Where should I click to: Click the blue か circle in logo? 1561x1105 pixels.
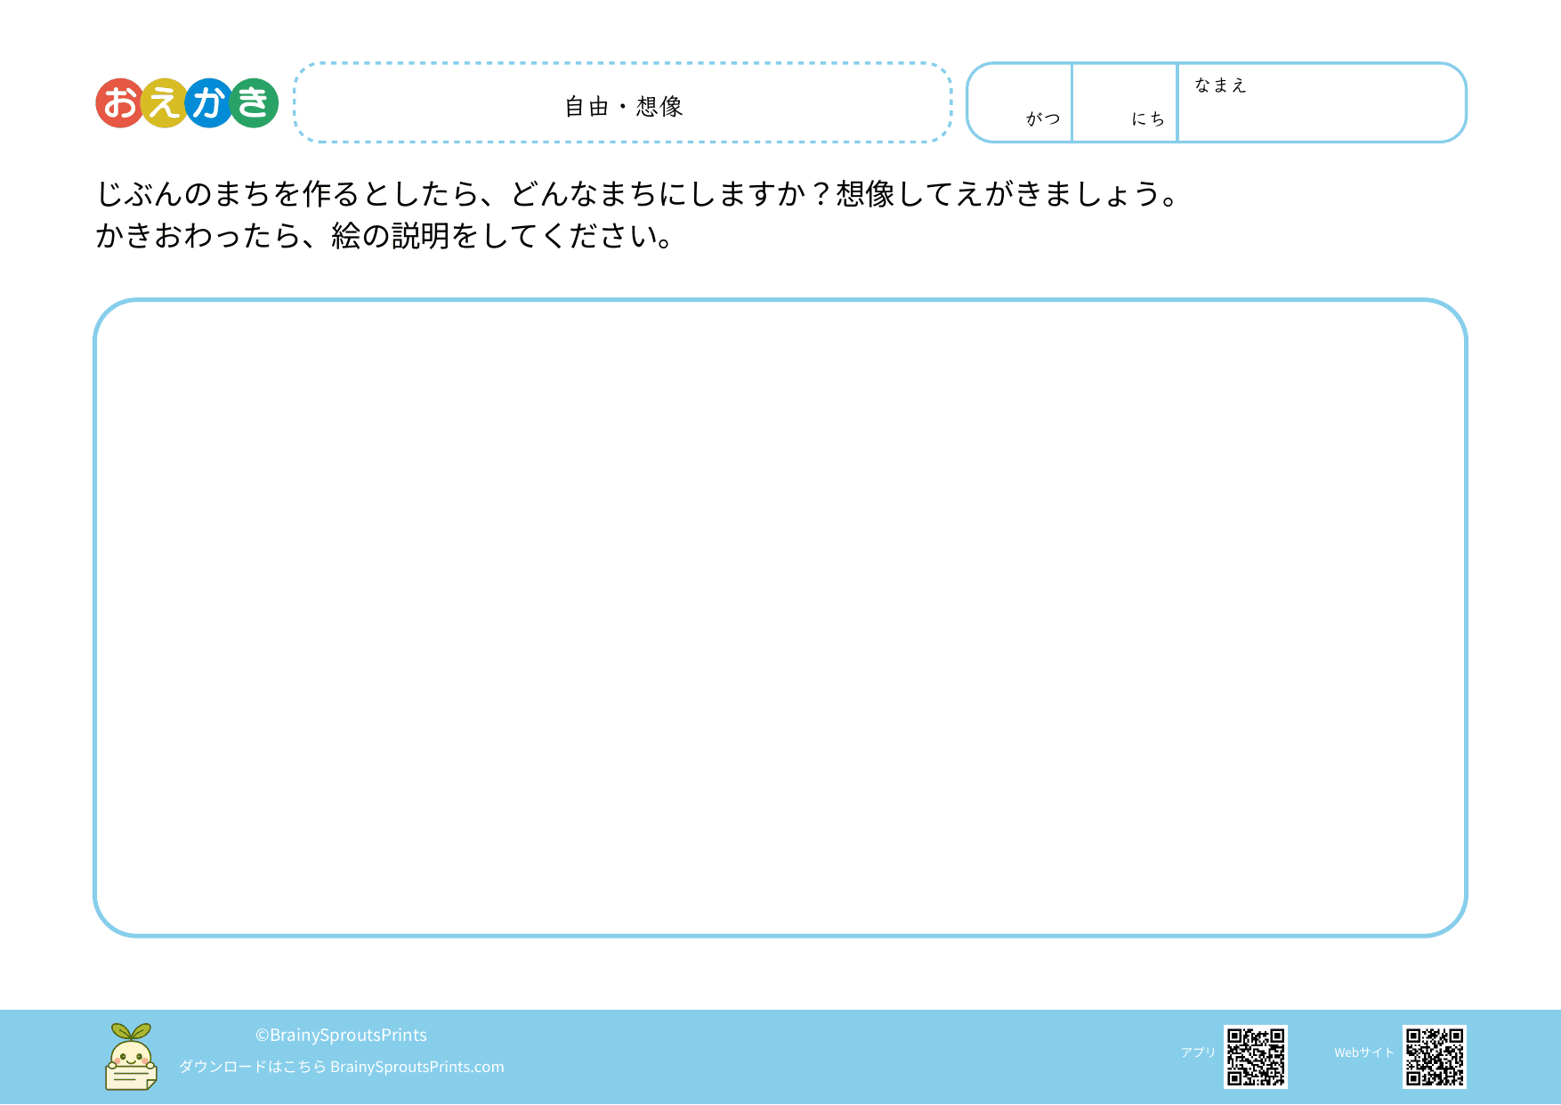pyautogui.click(x=209, y=103)
